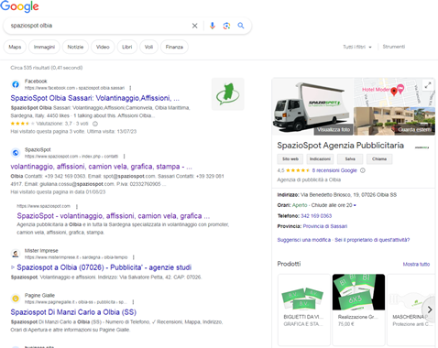Screen dimensions: 438x348
Task: Start voice search with microphone icon
Action: click(x=213, y=26)
